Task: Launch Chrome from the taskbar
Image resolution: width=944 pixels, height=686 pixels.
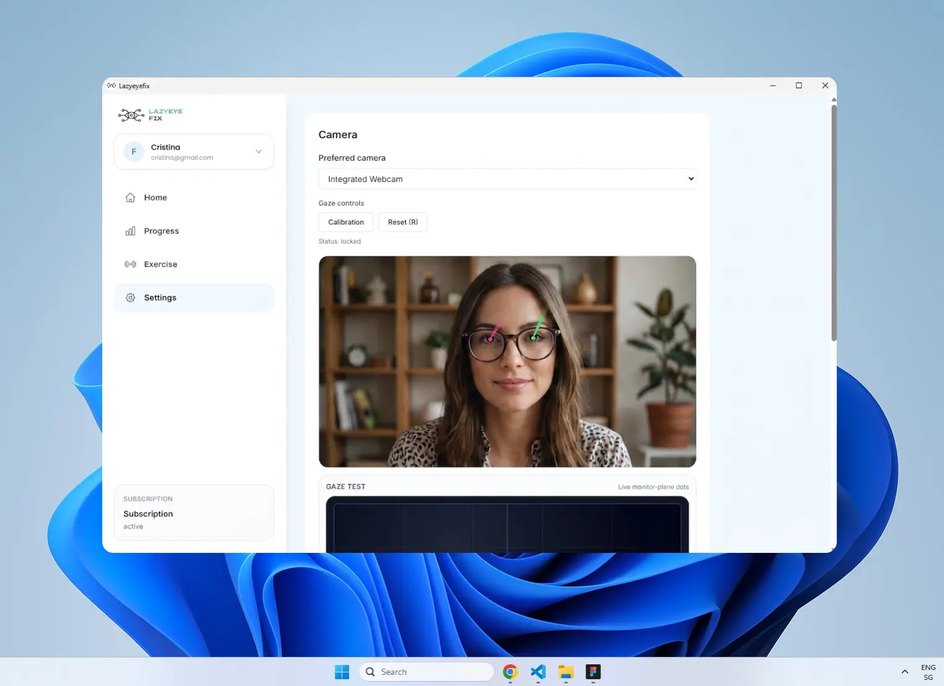Action: pos(509,672)
